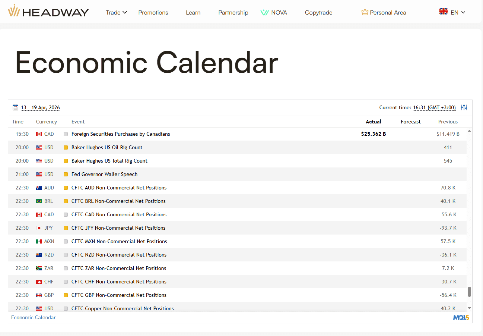Open the Copytrade menu item

(x=318, y=12)
